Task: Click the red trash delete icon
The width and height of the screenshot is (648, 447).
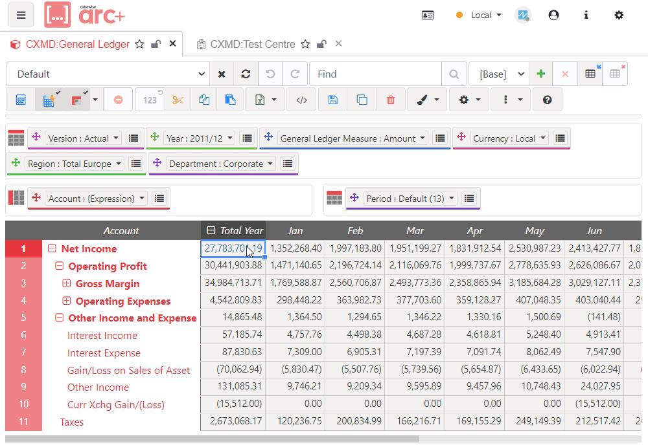Action: (x=390, y=100)
